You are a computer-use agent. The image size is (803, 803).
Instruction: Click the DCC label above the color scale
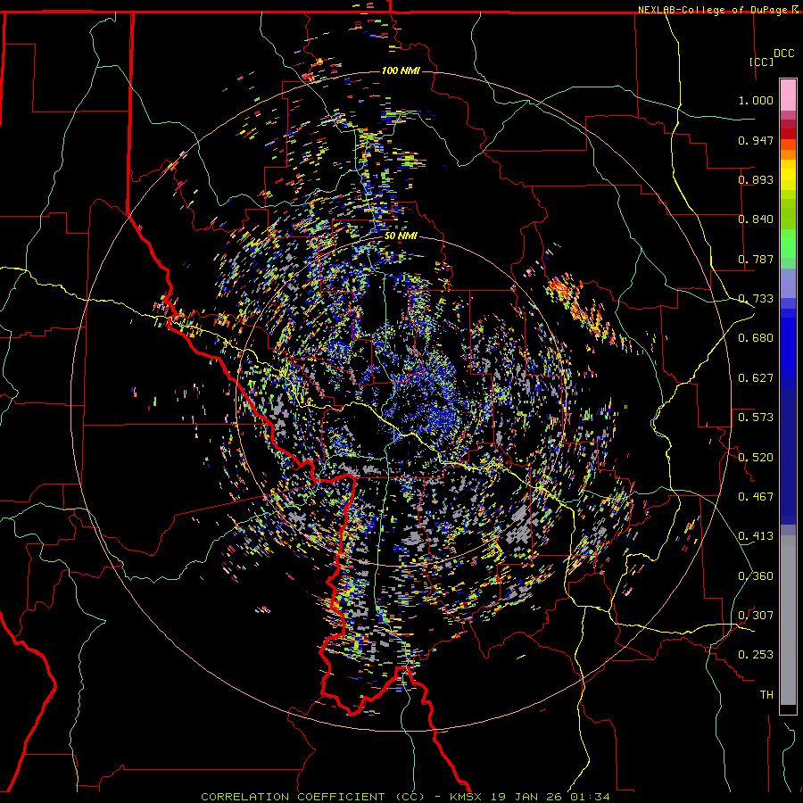point(783,54)
